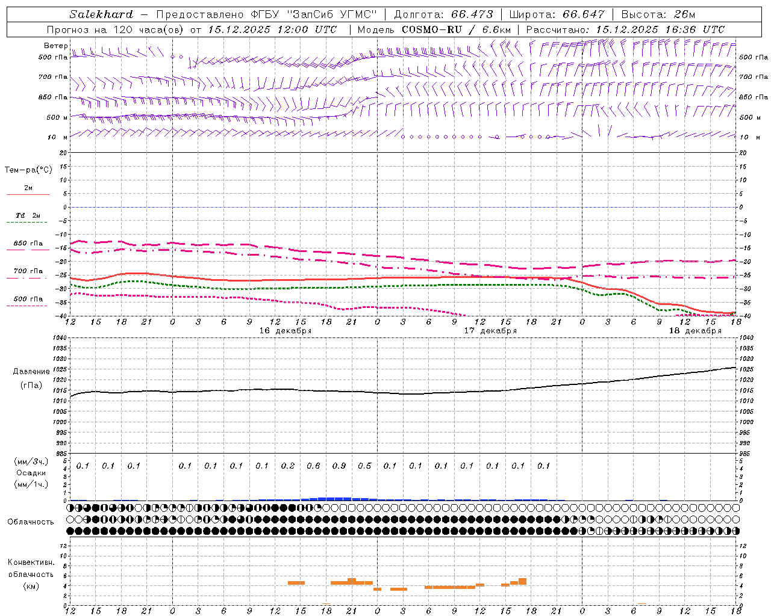Click the '(мм/3ч.)' precipitation unit label

click(31, 462)
